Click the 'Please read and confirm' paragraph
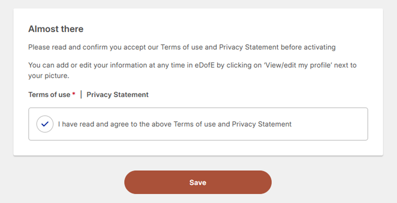This screenshot has width=397, height=203. (84, 47)
